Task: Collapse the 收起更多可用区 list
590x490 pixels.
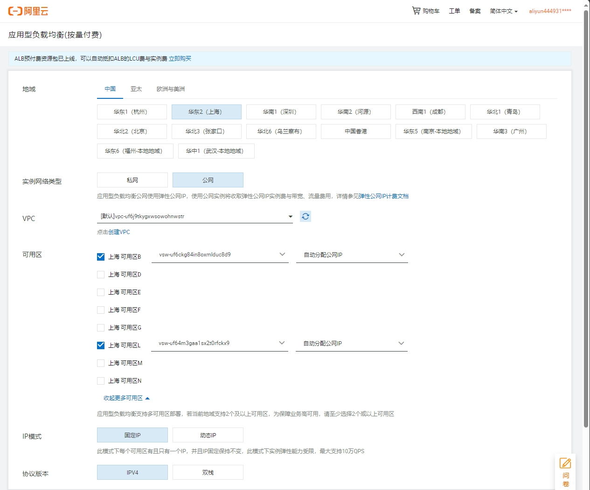Action: [126, 398]
